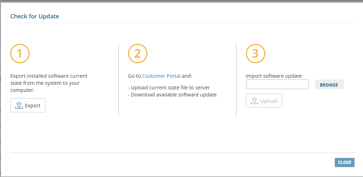Click the greyed upload arrow icon
The height and width of the screenshot is (177, 363).
coord(254,101)
